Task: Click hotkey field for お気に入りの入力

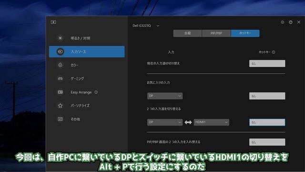Action: point(267,96)
